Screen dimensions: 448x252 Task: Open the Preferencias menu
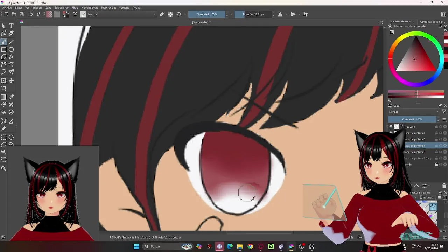coord(109,8)
